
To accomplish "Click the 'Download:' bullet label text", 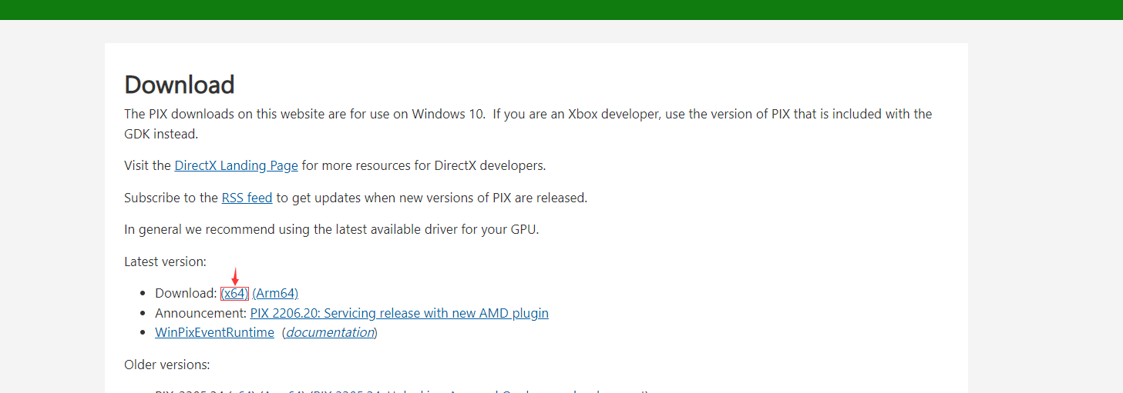I will [x=186, y=293].
